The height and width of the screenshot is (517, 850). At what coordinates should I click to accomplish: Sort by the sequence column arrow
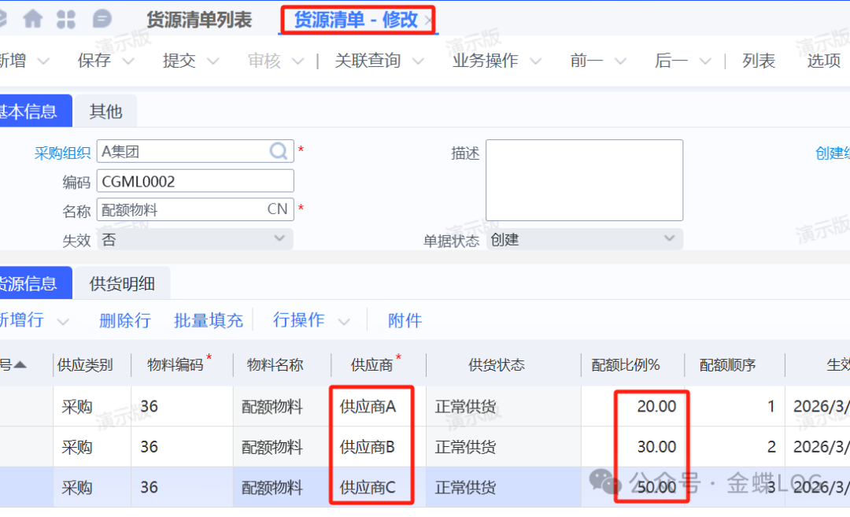click(20, 364)
